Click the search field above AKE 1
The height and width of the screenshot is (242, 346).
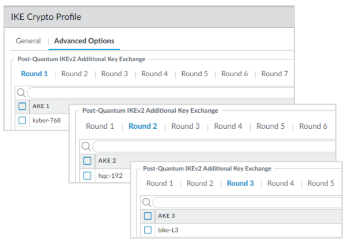(160, 93)
